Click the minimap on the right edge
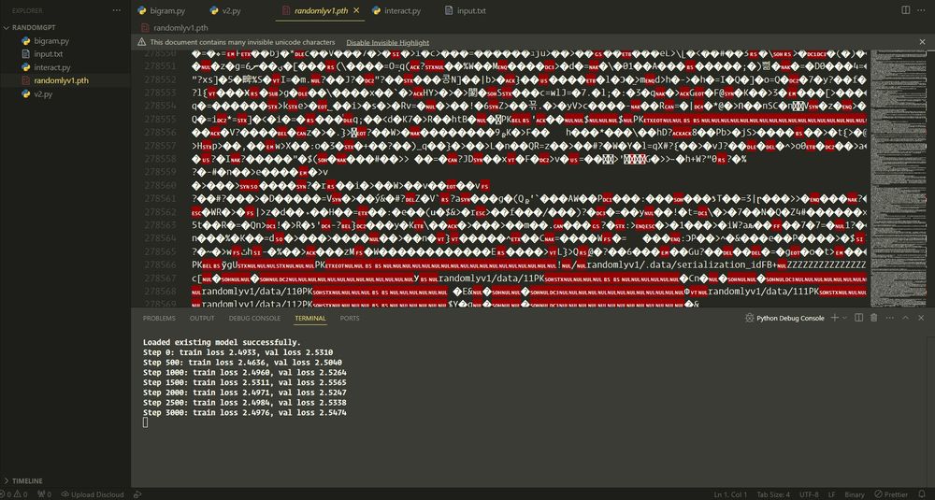 point(898,179)
